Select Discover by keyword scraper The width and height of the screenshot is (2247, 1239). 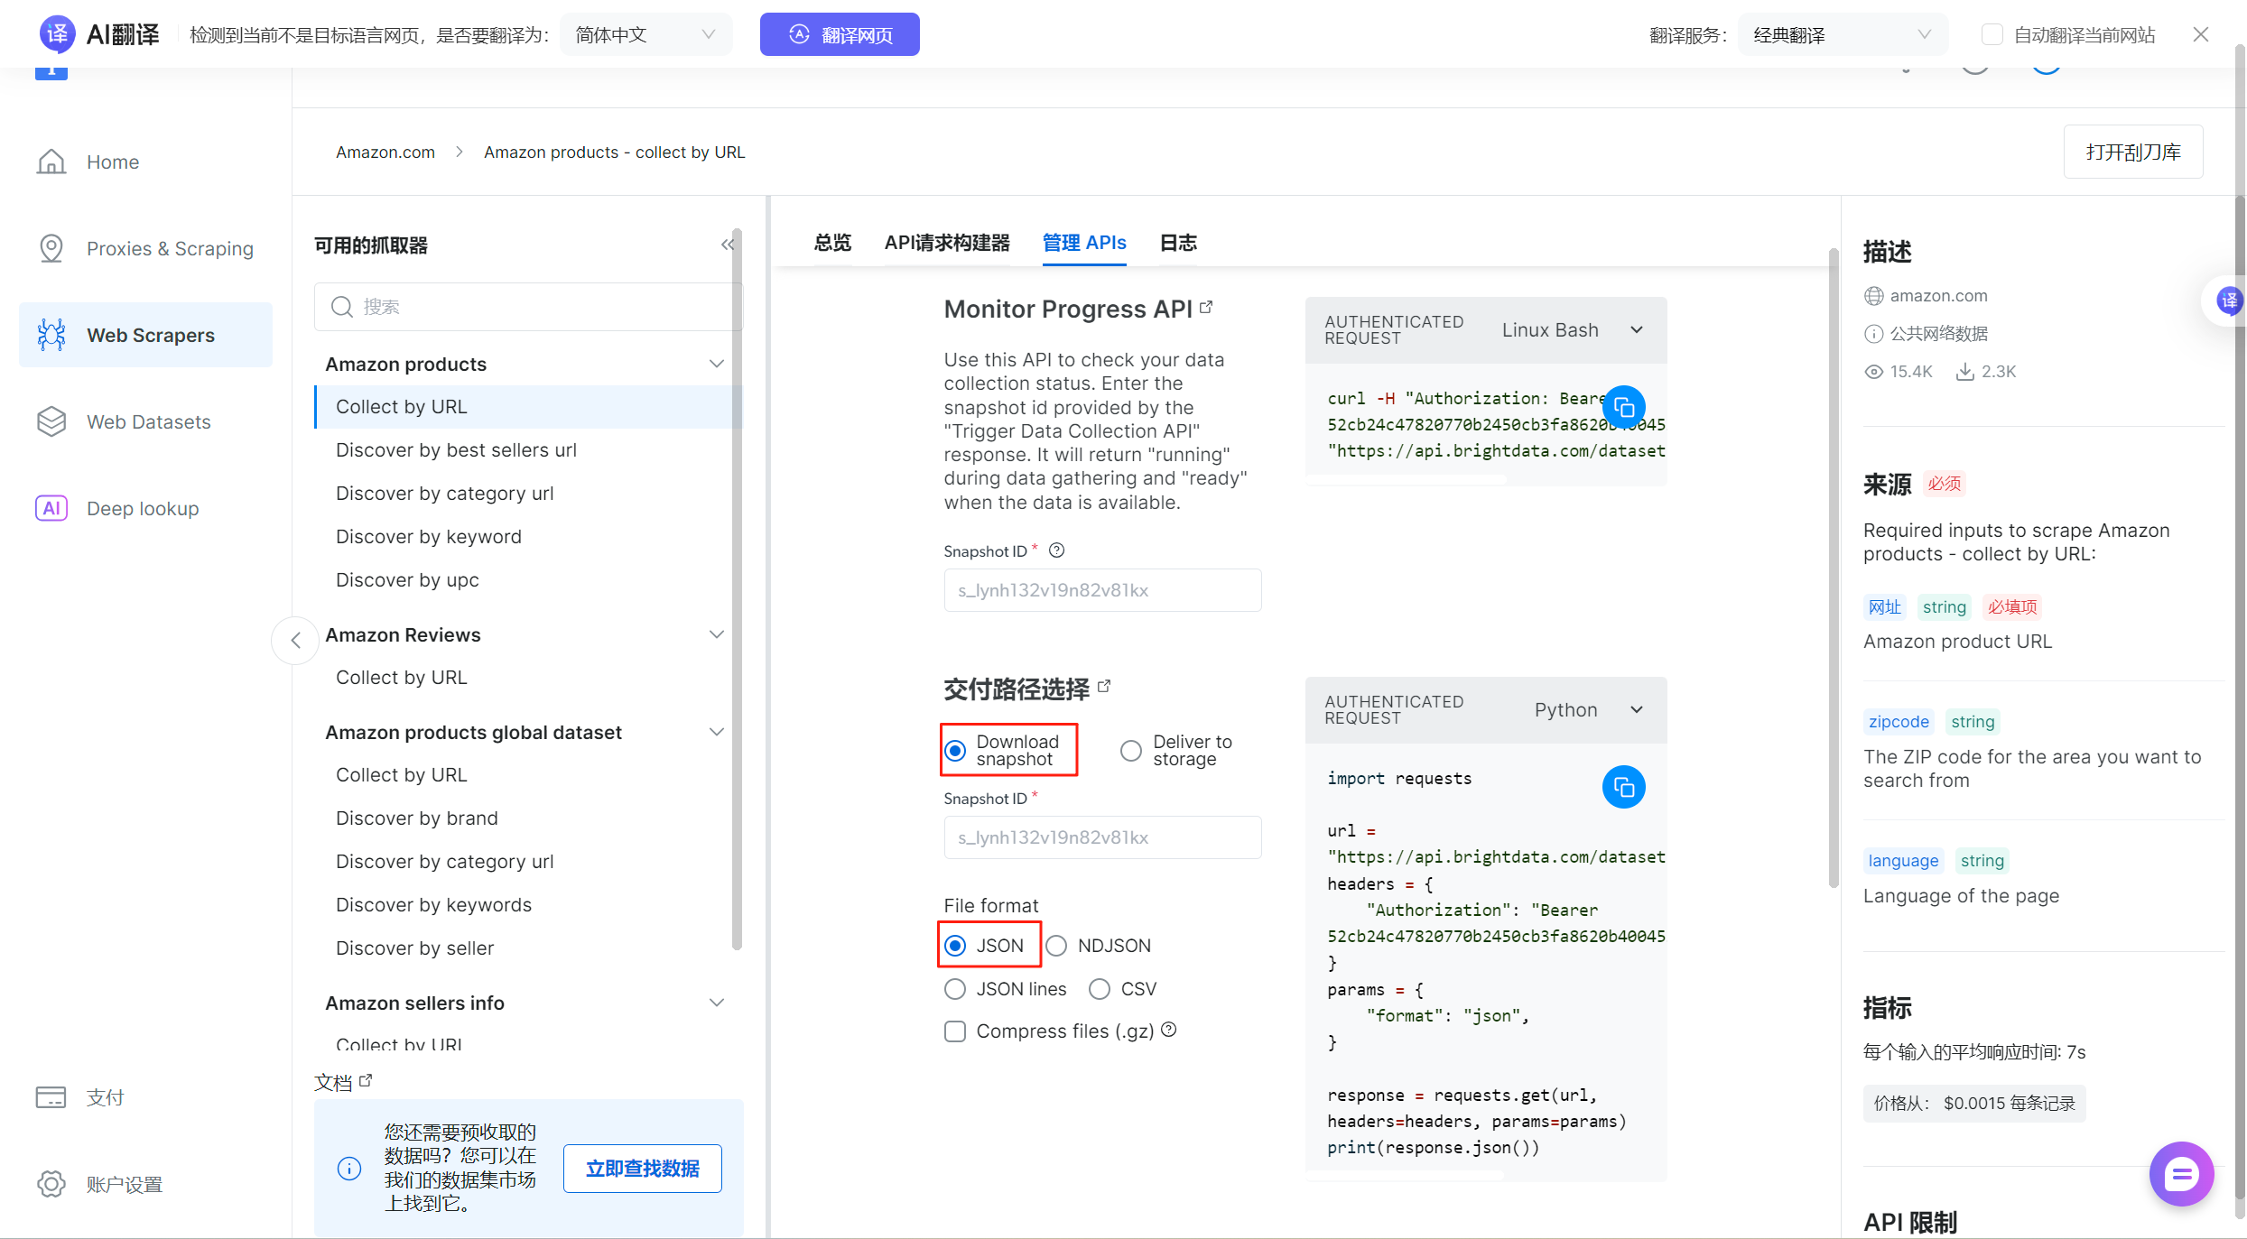[429, 536]
